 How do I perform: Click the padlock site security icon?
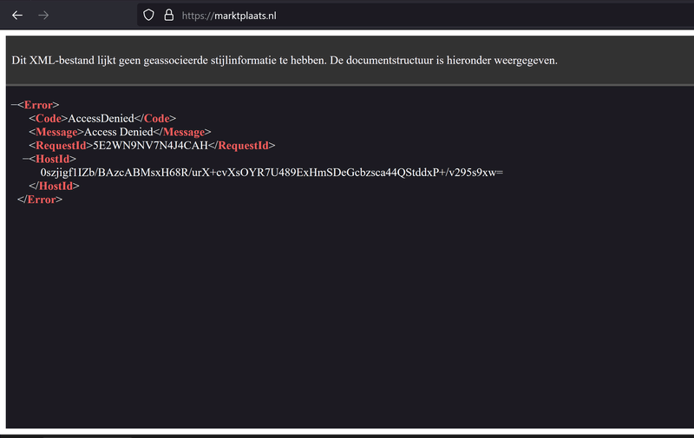pos(169,15)
